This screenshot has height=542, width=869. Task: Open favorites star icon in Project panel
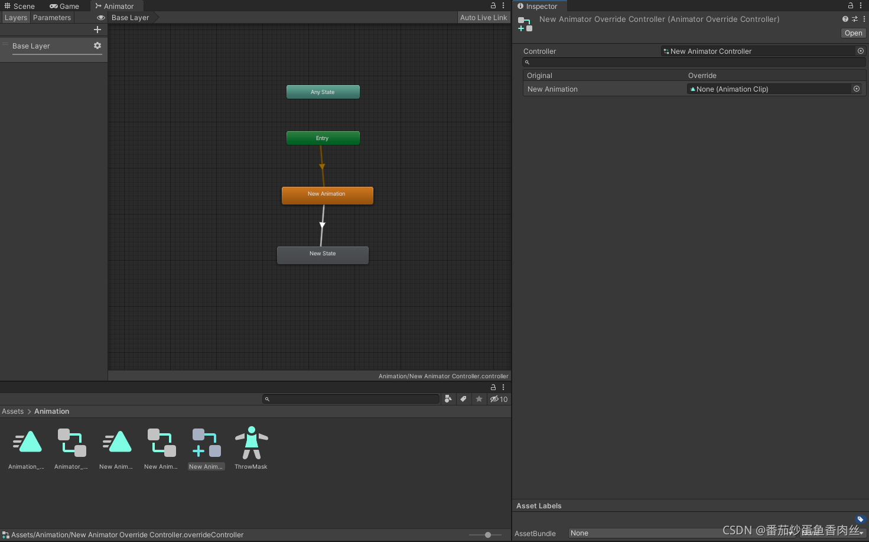click(479, 399)
